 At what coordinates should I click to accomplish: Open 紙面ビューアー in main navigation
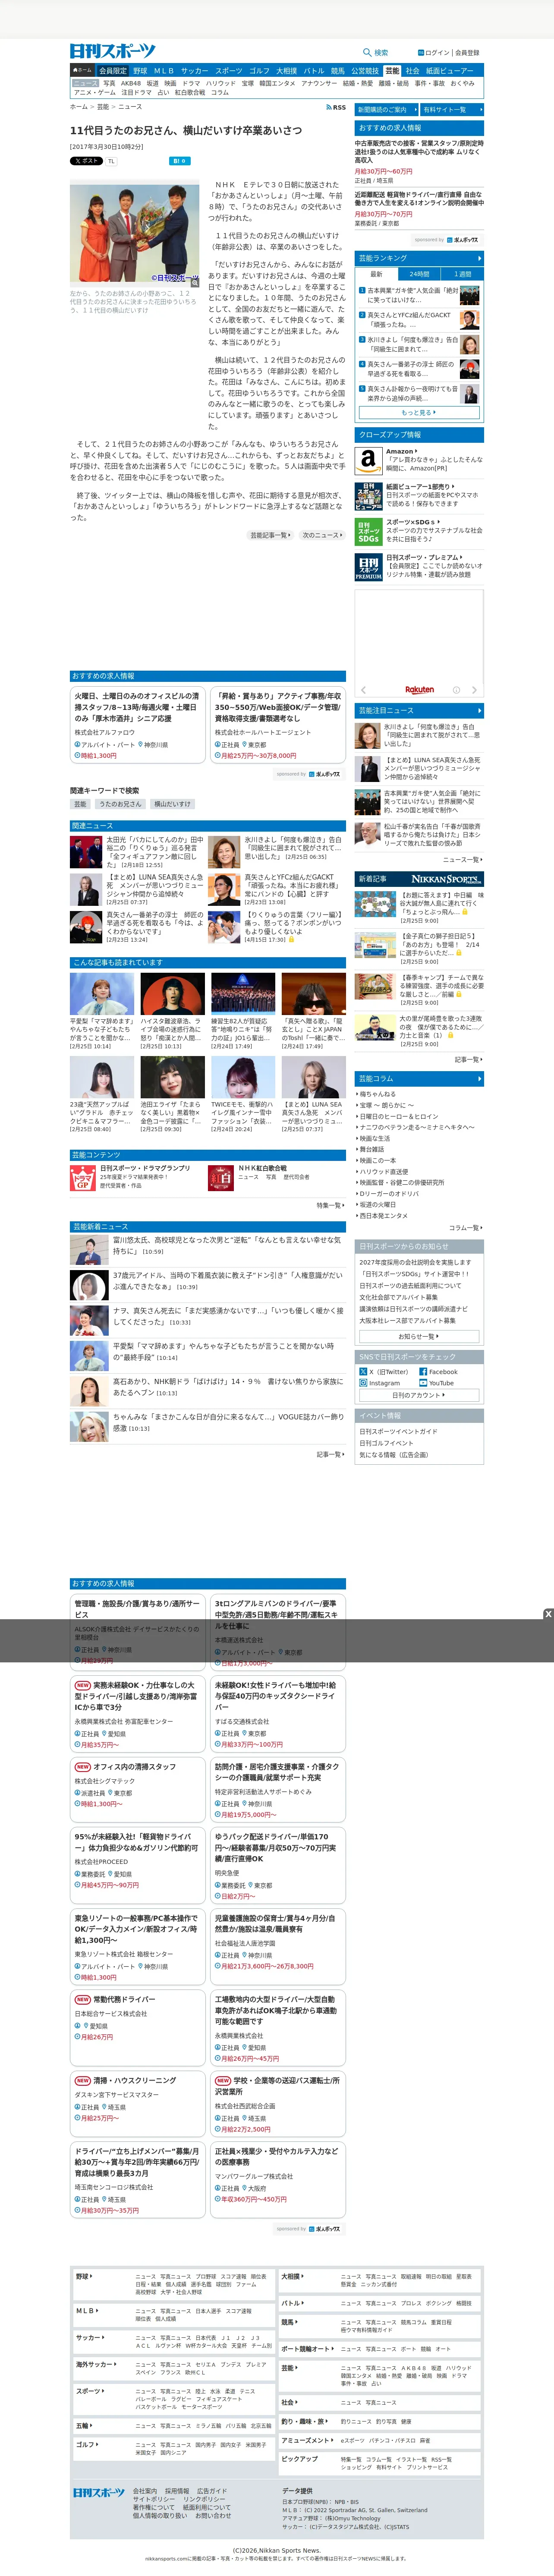point(450,71)
